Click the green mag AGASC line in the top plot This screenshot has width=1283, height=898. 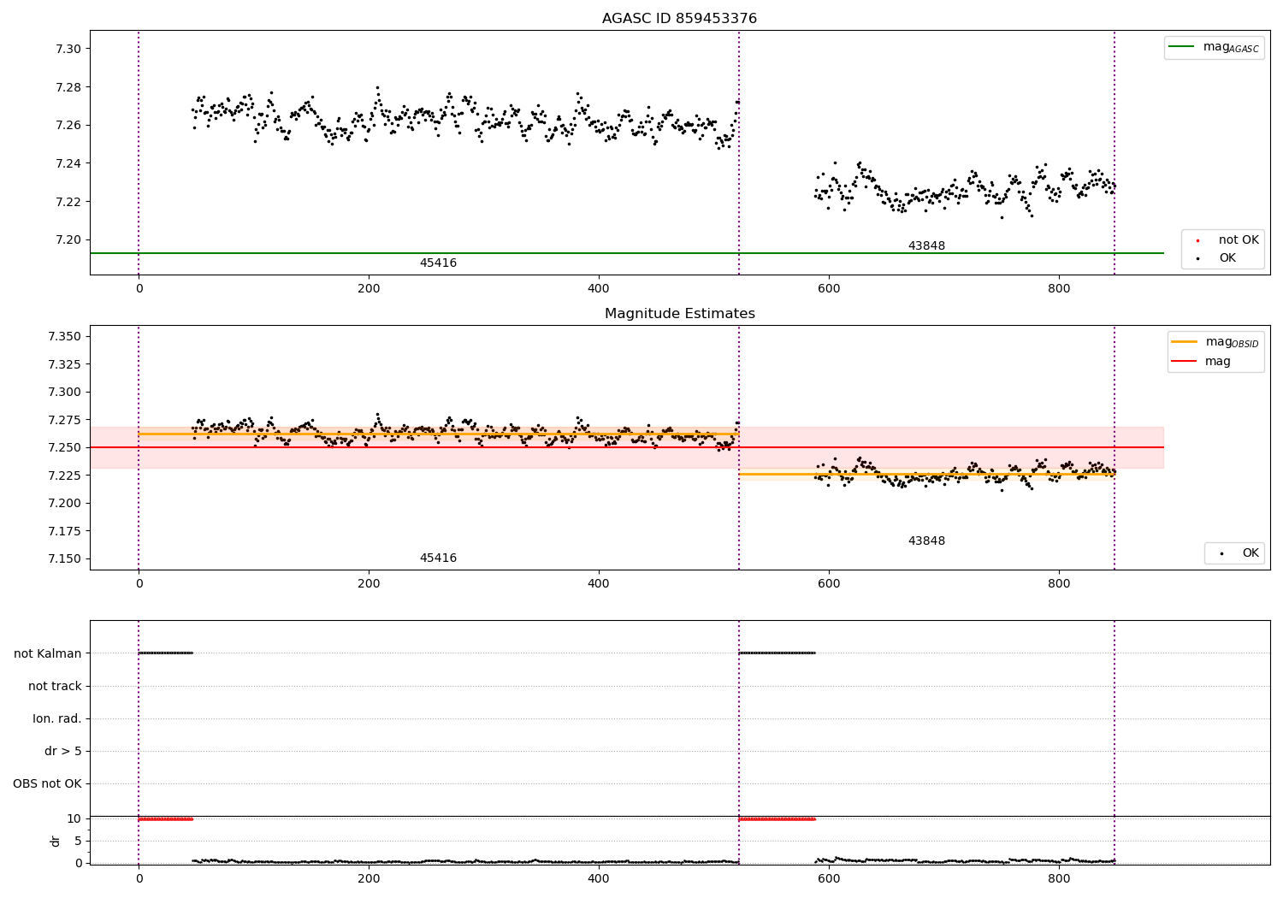pos(627,253)
